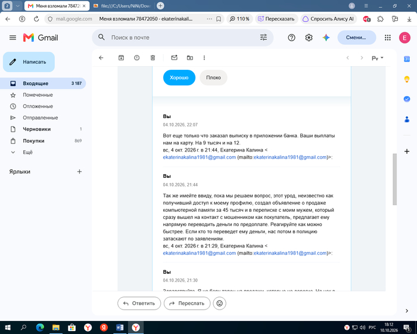
Task: Open Contacts side panel icon
Action: click(x=407, y=119)
